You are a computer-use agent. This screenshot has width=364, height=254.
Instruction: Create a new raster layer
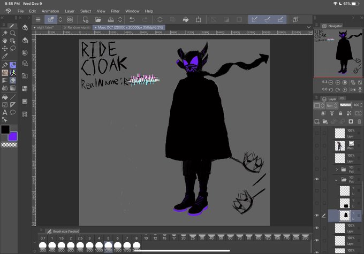click(317, 121)
